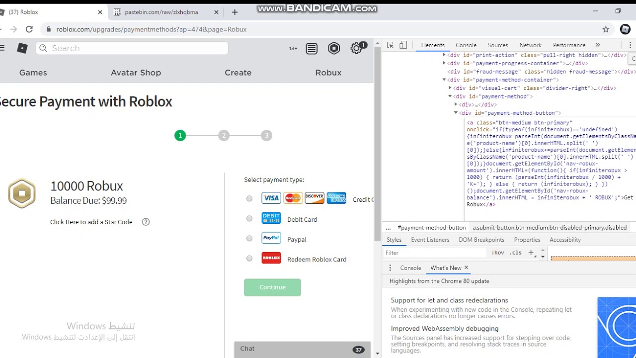Open the DOM Breakpoints pane

point(481,240)
